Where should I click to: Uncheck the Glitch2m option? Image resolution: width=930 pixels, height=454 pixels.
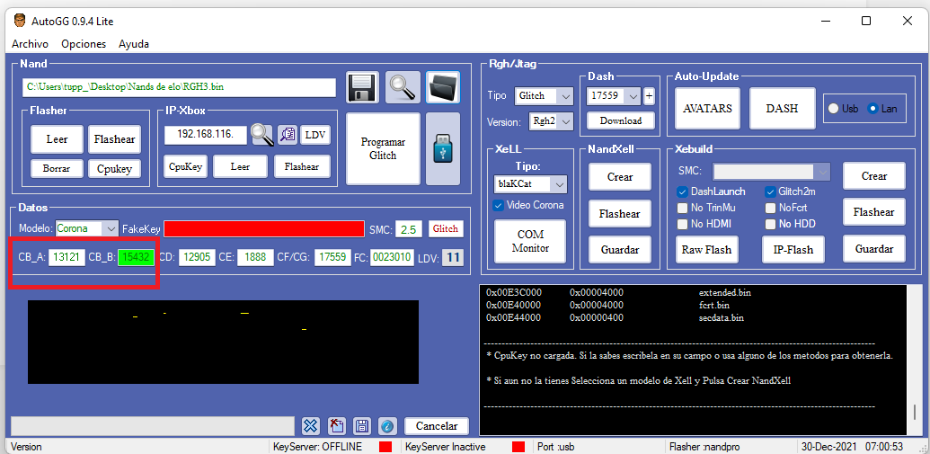(x=770, y=191)
